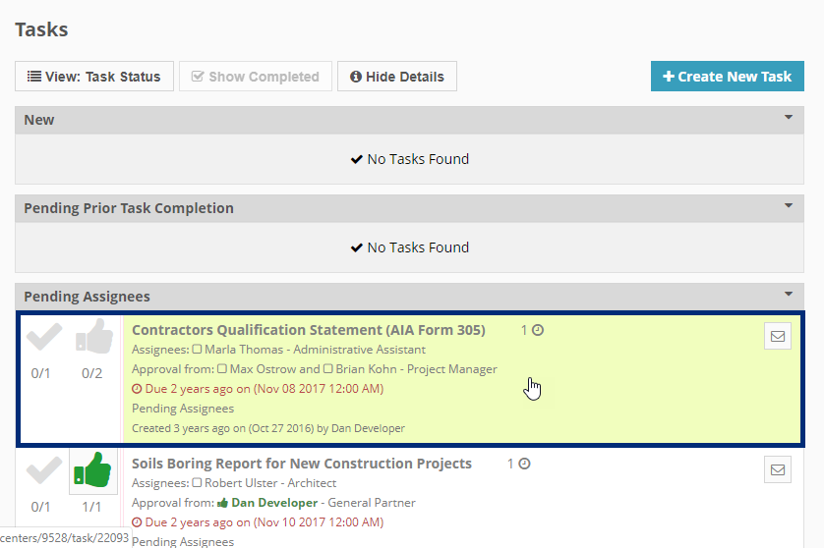Toggle the Show Completed button
The image size is (824, 548).
tap(256, 77)
